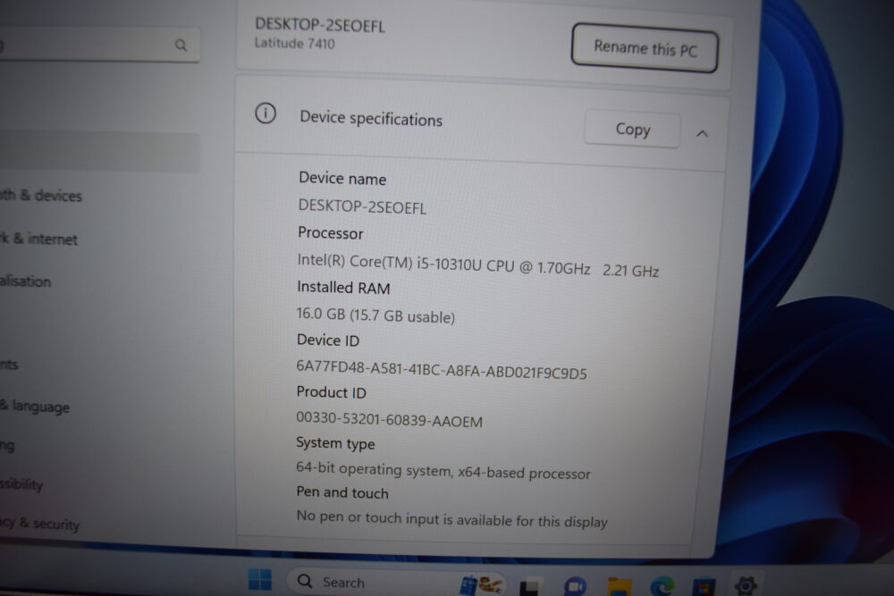Click the Device specifications heading
The height and width of the screenshot is (596, 894).
[x=371, y=119]
